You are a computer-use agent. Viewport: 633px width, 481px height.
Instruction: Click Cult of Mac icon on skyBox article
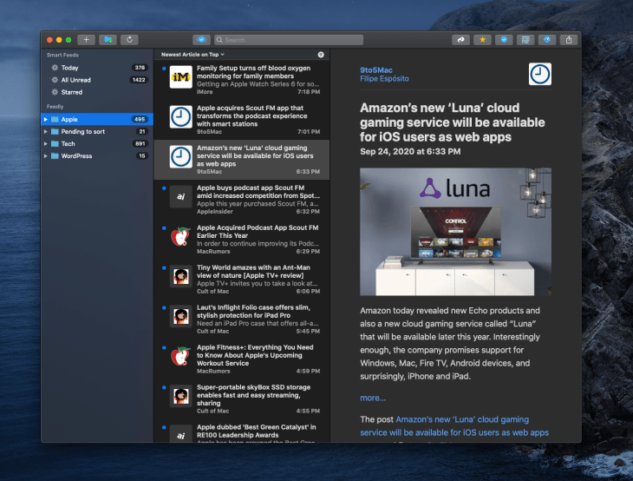[x=180, y=396]
